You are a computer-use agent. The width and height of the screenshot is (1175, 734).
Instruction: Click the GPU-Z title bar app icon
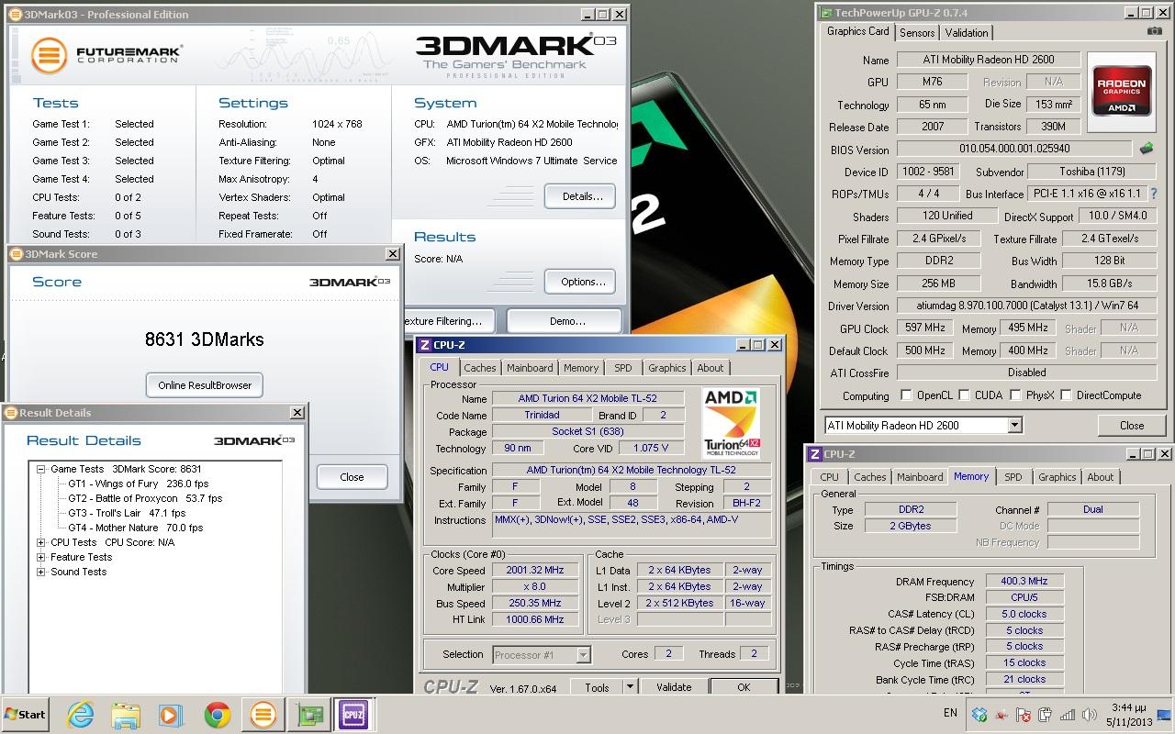pos(826,13)
